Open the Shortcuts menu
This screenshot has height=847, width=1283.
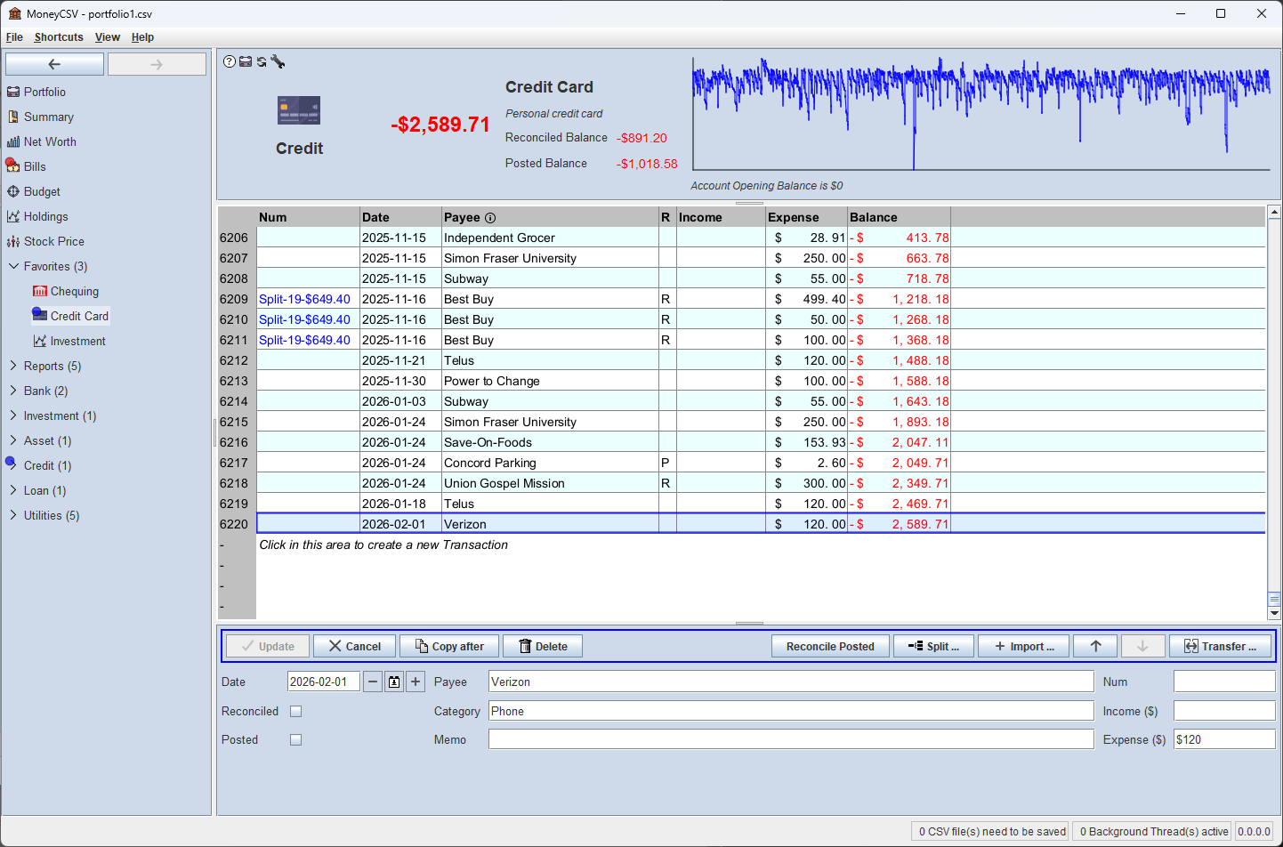(x=59, y=37)
